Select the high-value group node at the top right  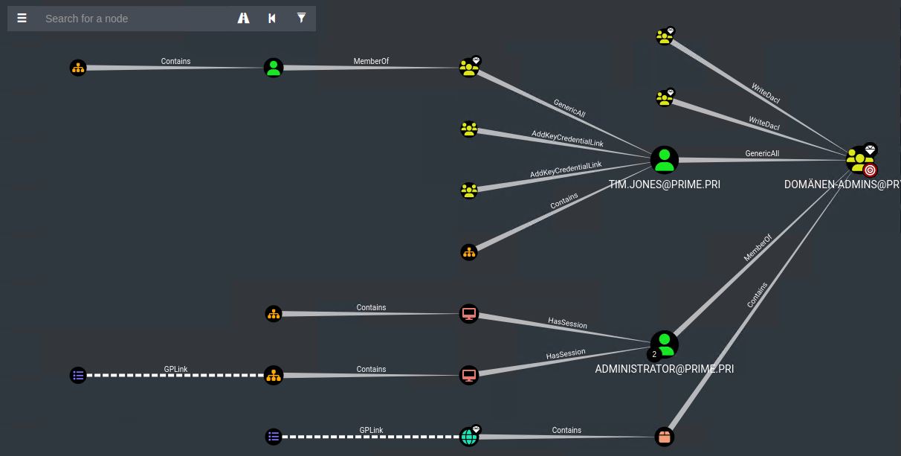pos(665,35)
